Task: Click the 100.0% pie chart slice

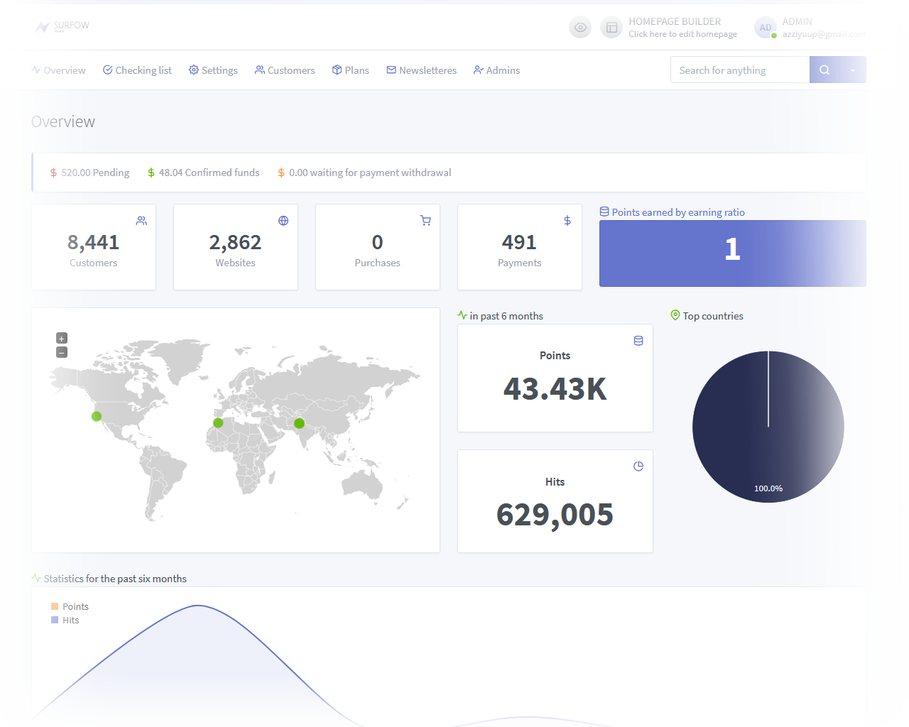Action: [x=768, y=427]
